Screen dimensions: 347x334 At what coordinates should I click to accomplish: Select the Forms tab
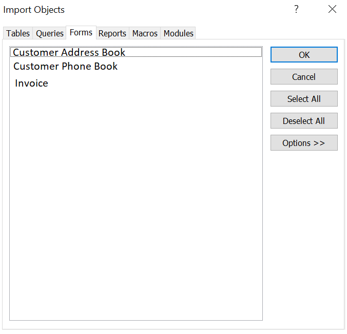[x=81, y=32]
